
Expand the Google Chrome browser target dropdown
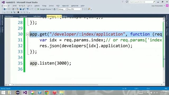52,9
